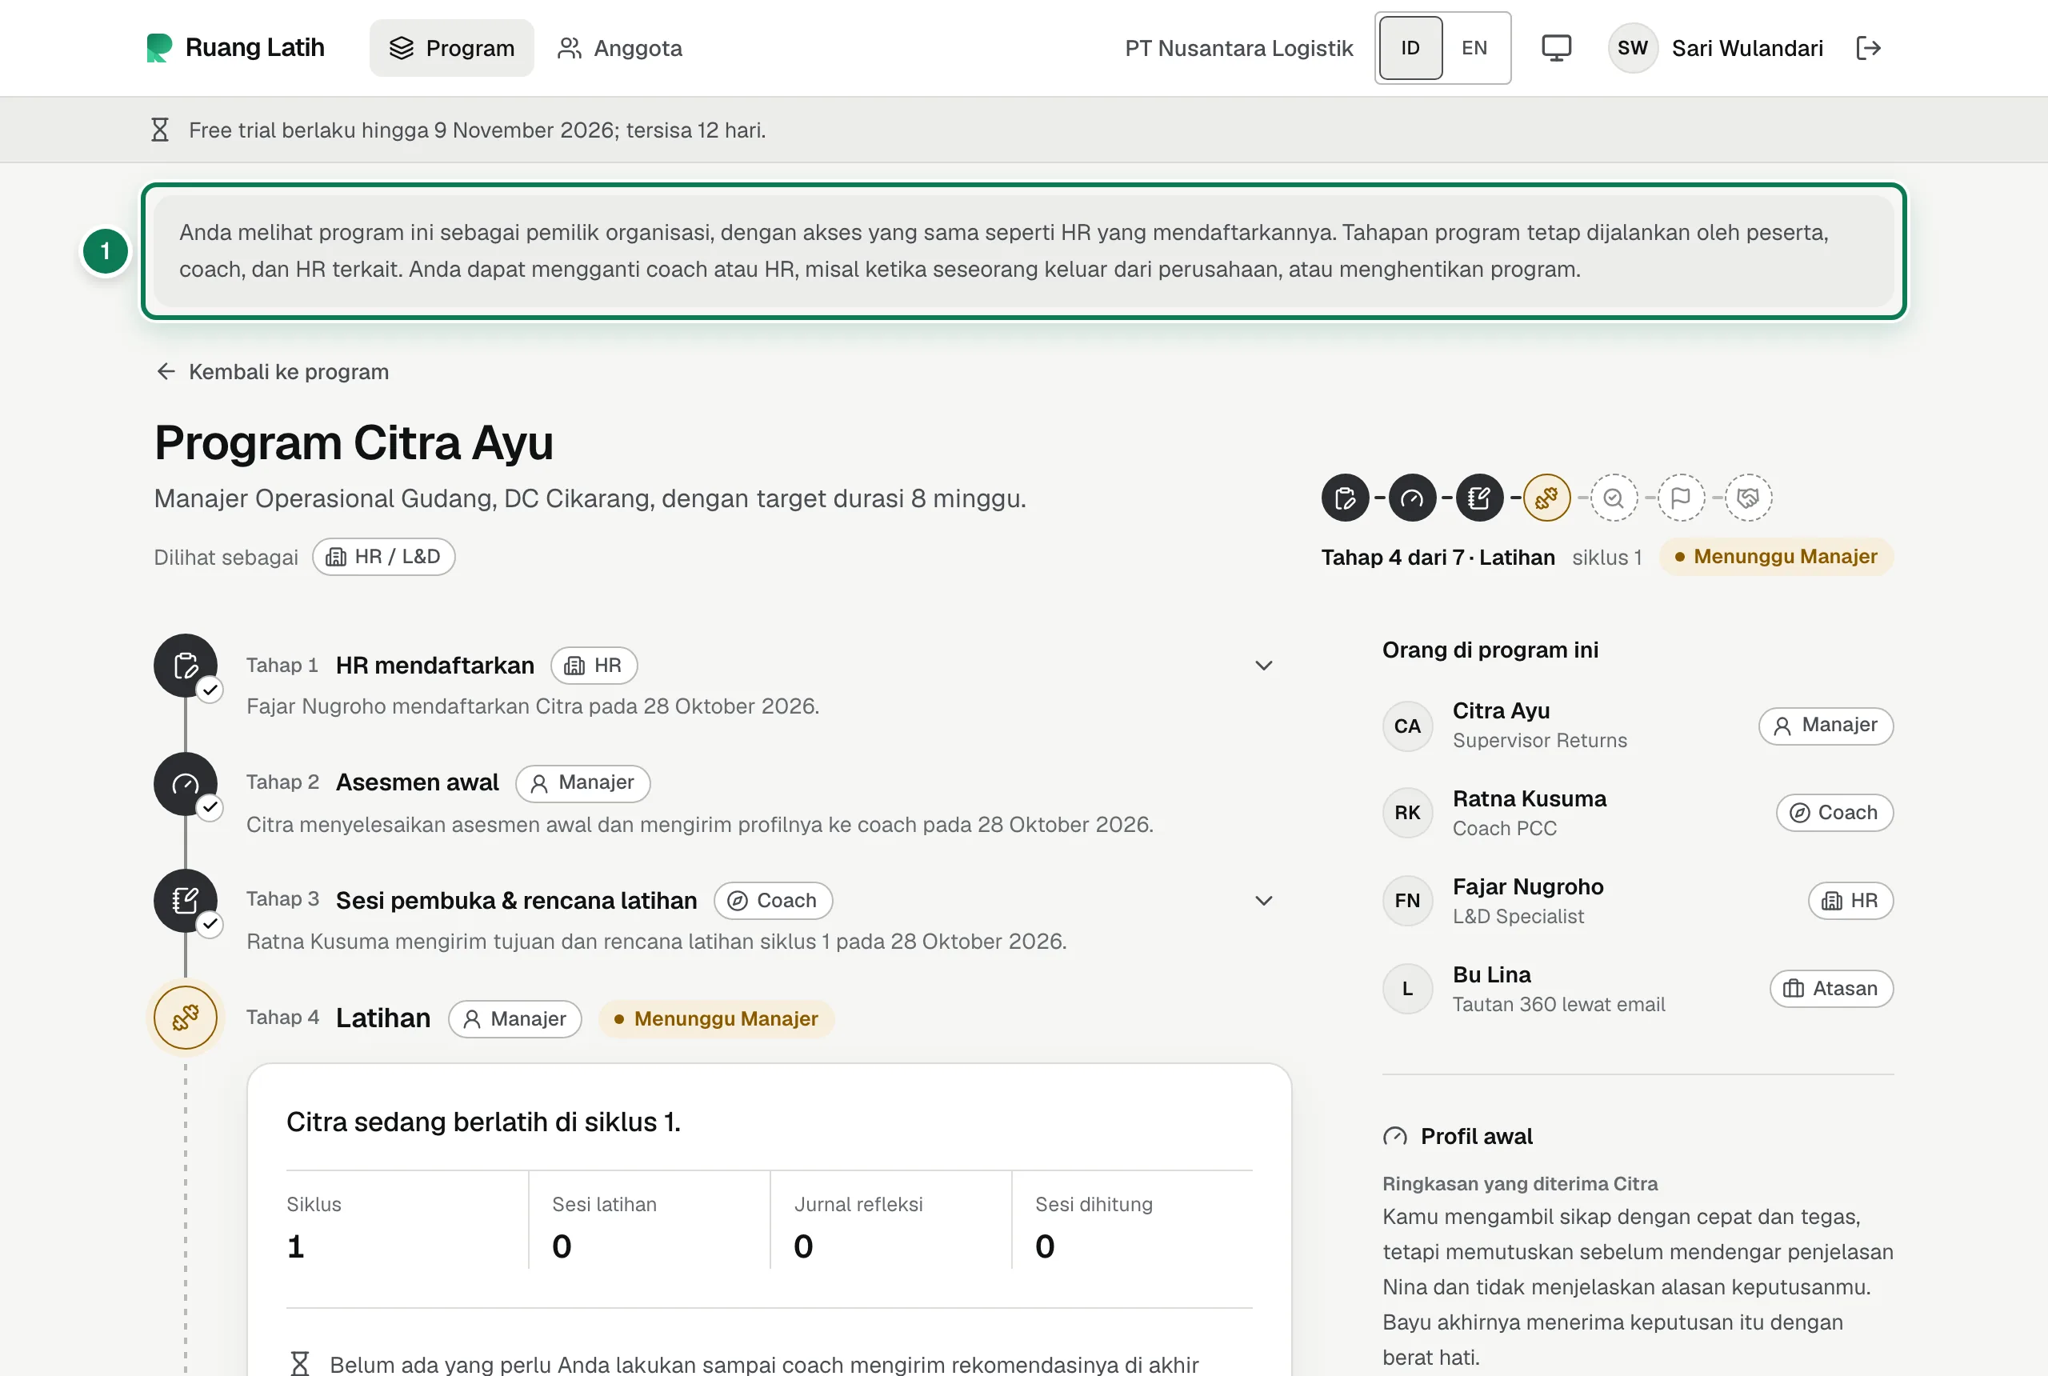This screenshot has width=2048, height=1376.
Task: Click the hourglass icon in trial banner
Action: (160, 130)
